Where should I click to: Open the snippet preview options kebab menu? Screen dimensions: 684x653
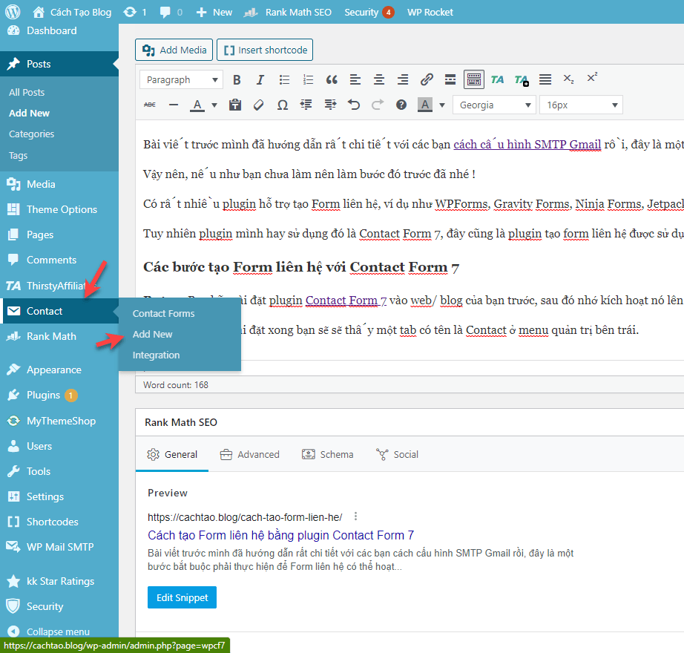point(356,516)
